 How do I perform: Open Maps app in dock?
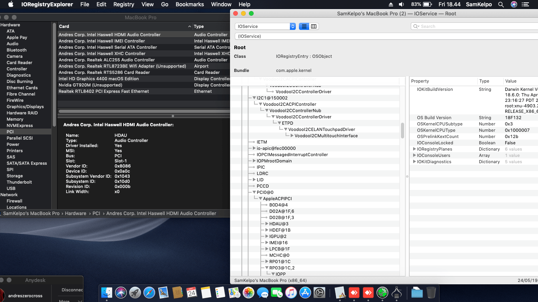[234, 292]
